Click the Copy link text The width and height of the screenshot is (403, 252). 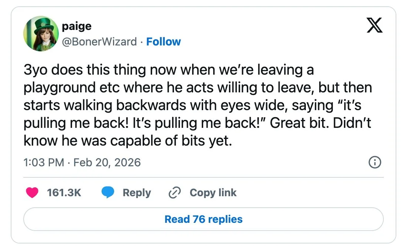click(x=213, y=193)
